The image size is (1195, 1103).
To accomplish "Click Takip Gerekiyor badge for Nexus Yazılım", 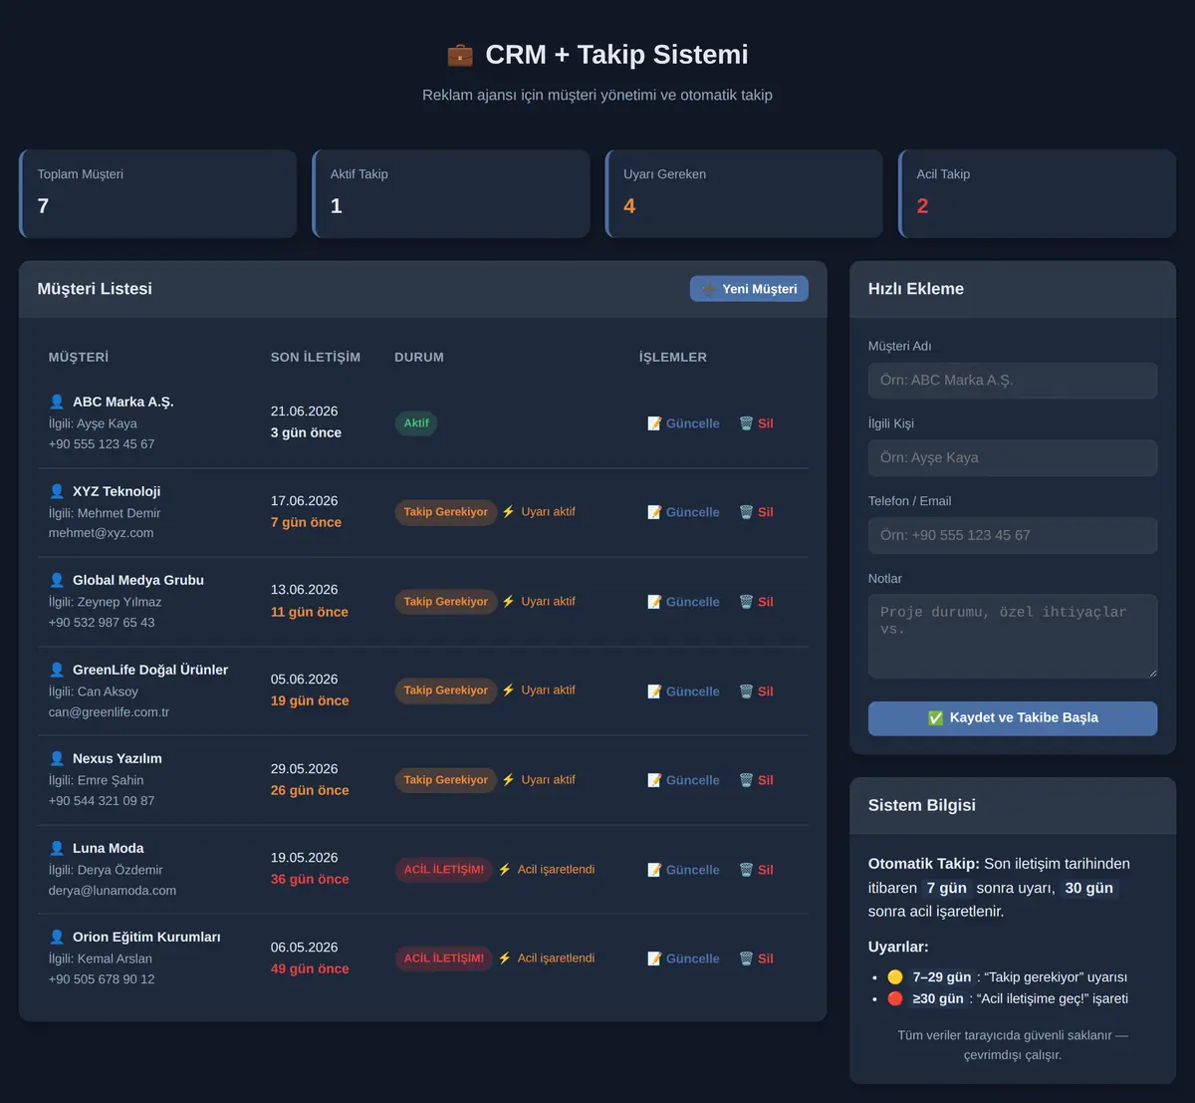I will [x=445, y=780].
